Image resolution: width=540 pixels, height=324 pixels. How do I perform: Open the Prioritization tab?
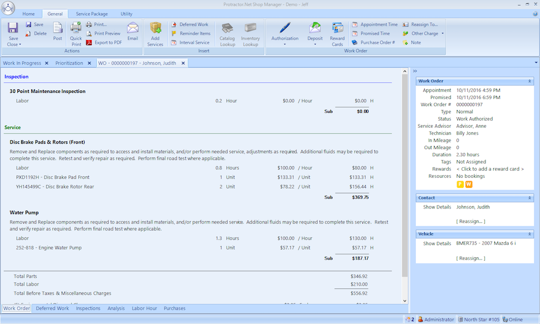pos(69,63)
